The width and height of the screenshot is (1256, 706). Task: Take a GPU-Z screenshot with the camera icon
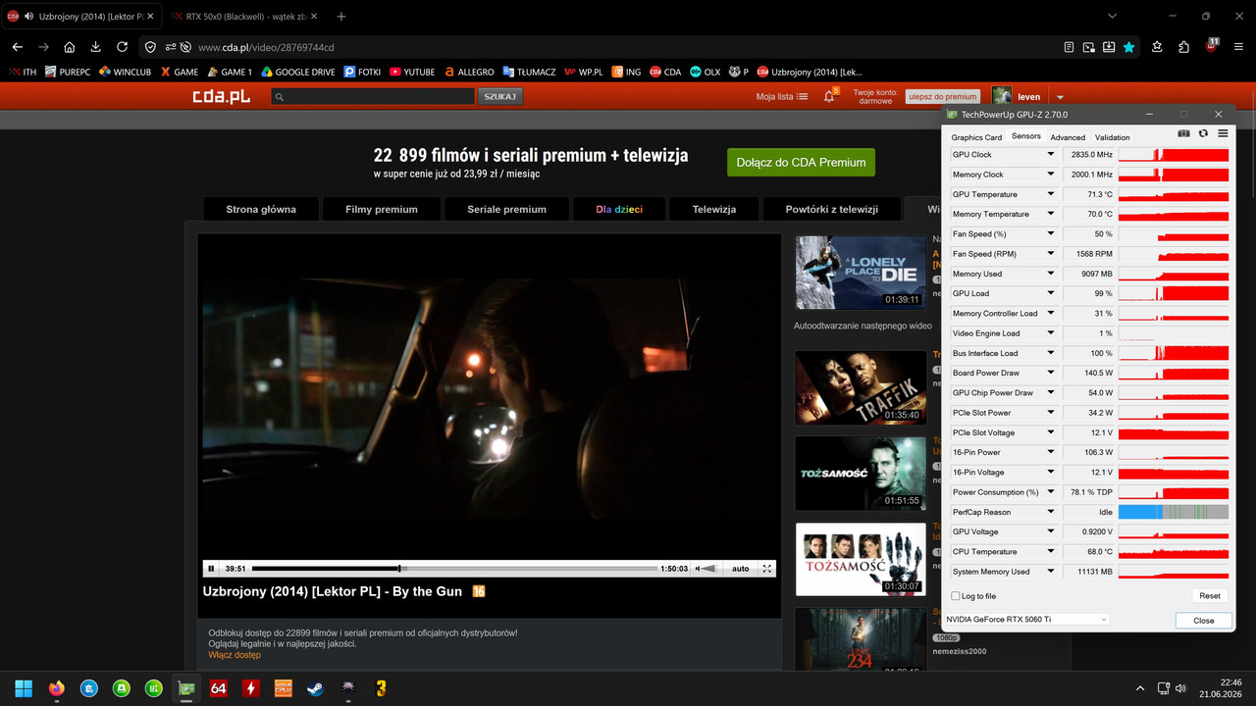pyautogui.click(x=1183, y=133)
